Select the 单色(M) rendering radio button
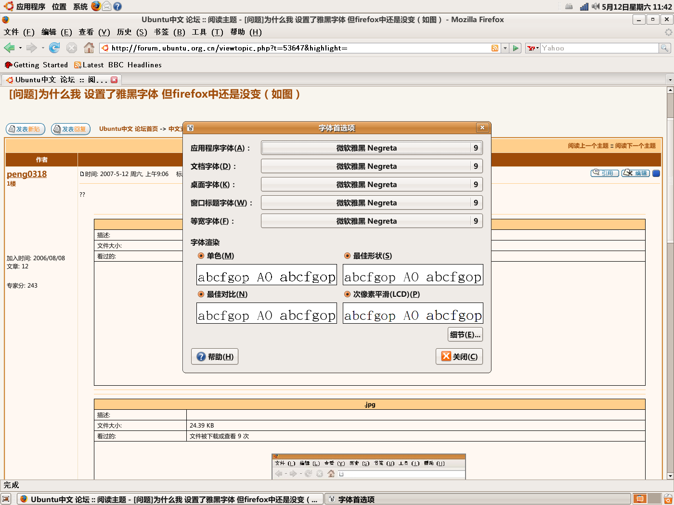Image resolution: width=674 pixels, height=505 pixels. coord(201,255)
